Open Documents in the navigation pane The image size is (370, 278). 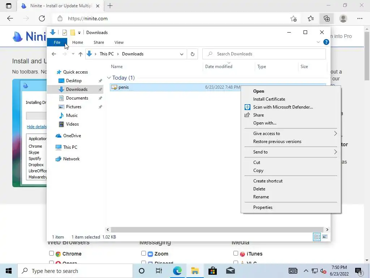point(77,98)
